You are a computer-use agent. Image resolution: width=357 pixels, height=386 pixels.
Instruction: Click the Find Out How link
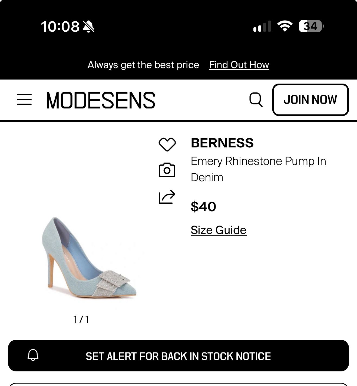239,65
